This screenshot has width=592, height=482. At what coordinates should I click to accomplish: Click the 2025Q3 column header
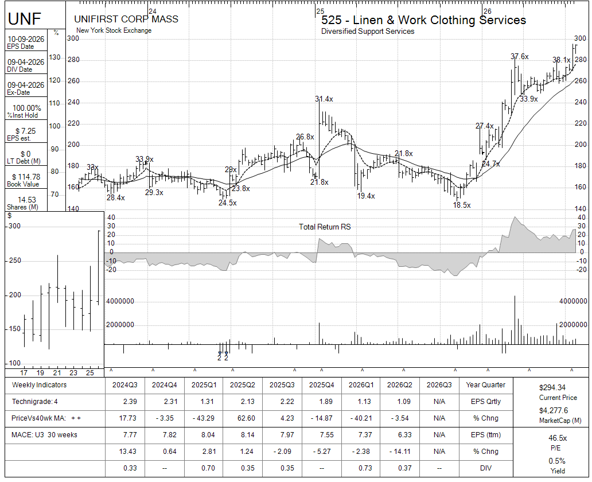point(282,385)
